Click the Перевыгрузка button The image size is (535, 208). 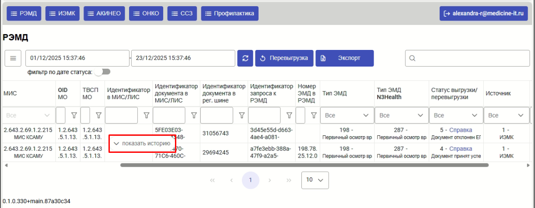(284, 58)
